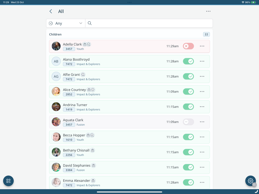This screenshot has width=259, height=194.
Task: Tap the Wi-Fi status icon
Action: click(x=243, y=2)
